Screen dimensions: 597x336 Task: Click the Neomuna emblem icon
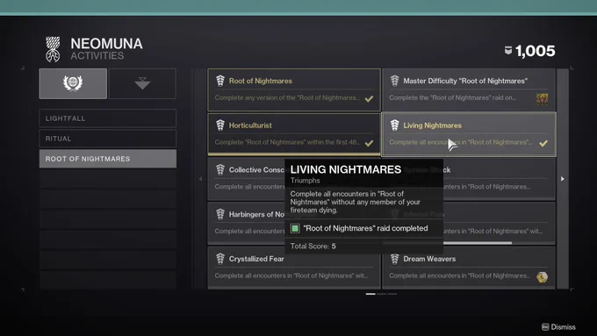coord(53,49)
